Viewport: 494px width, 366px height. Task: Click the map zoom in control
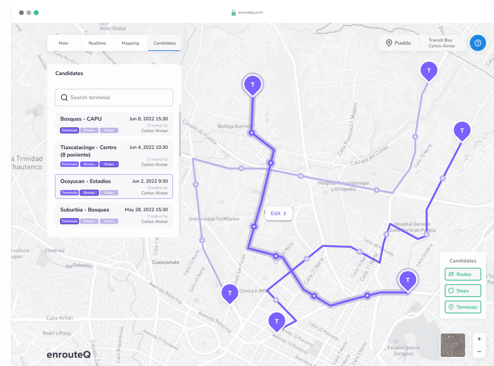479,338
